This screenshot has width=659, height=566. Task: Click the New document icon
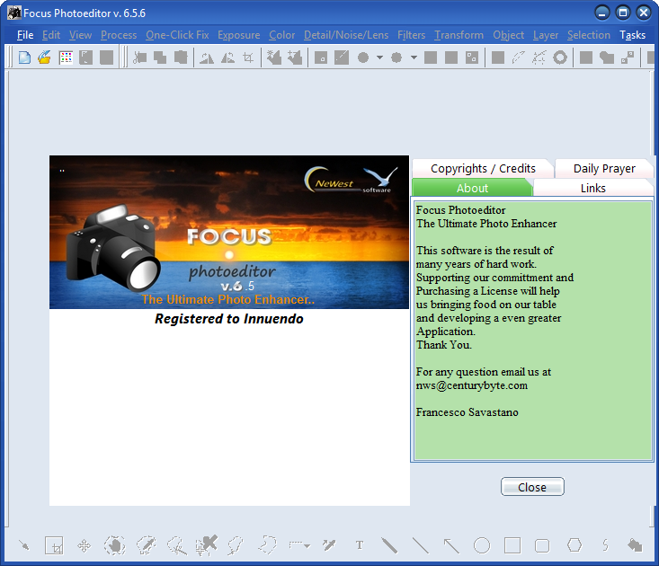coord(24,57)
